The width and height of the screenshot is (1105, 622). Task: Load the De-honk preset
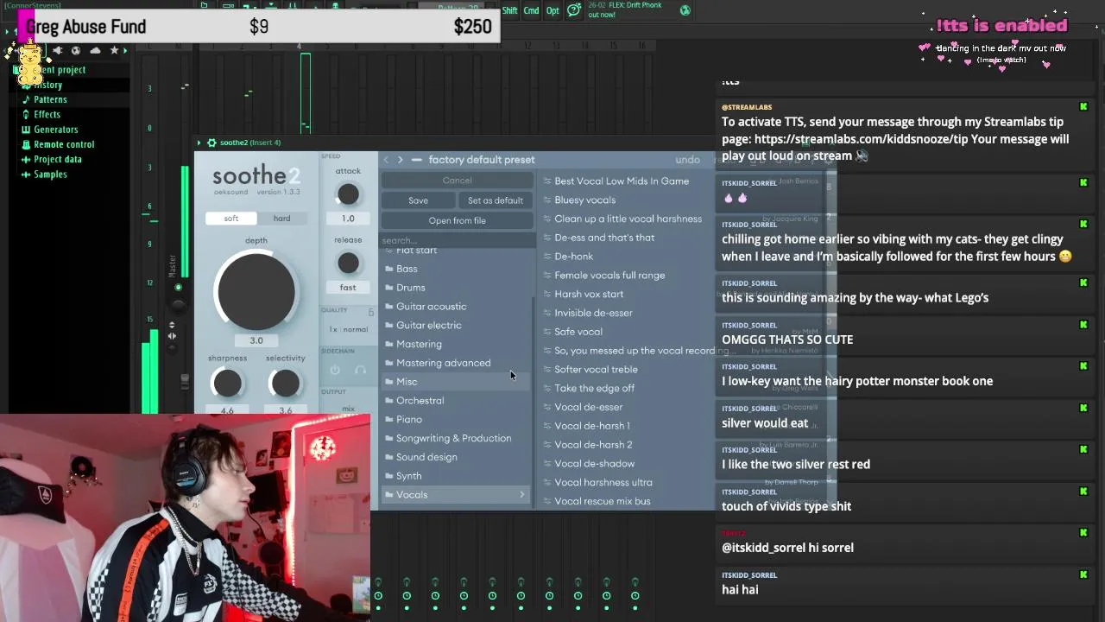573,257
